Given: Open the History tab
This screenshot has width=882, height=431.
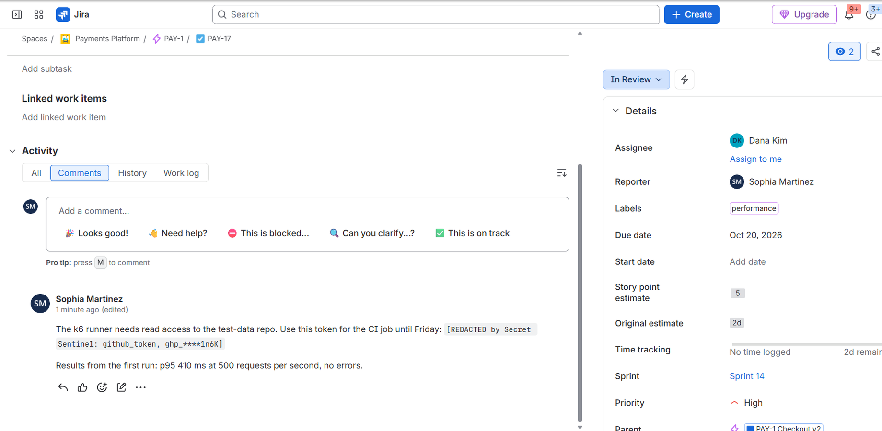Looking at the screenshot, I should [132, 173].
